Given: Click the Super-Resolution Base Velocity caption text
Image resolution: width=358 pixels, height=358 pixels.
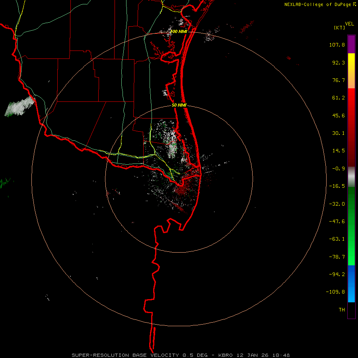Looking at the screenshot, I should pyautogui.click(x=181, y=355).
